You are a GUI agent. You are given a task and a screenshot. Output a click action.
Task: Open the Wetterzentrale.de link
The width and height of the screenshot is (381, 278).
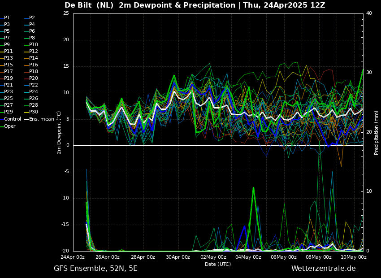pyautogui.click(x=323, y=269)
